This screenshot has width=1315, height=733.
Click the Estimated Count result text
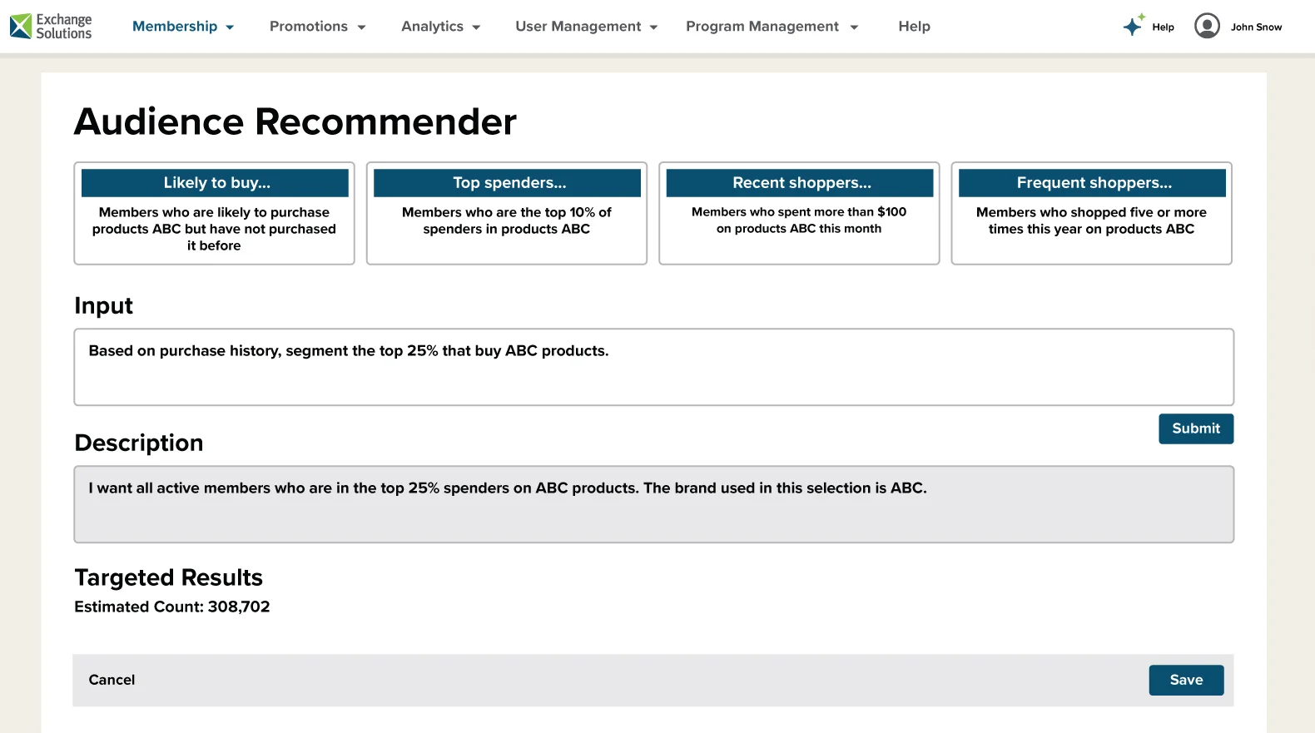pos(172,607)
